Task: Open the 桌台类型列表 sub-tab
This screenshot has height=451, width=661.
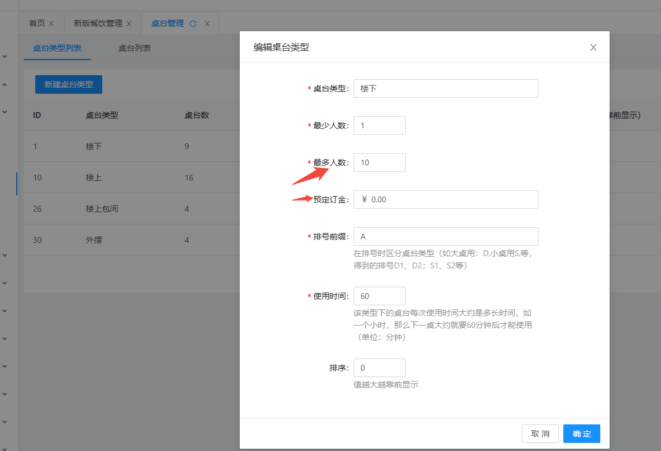Action: coord(57,48)
